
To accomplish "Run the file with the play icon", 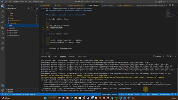I will click(x=167, y=5).
